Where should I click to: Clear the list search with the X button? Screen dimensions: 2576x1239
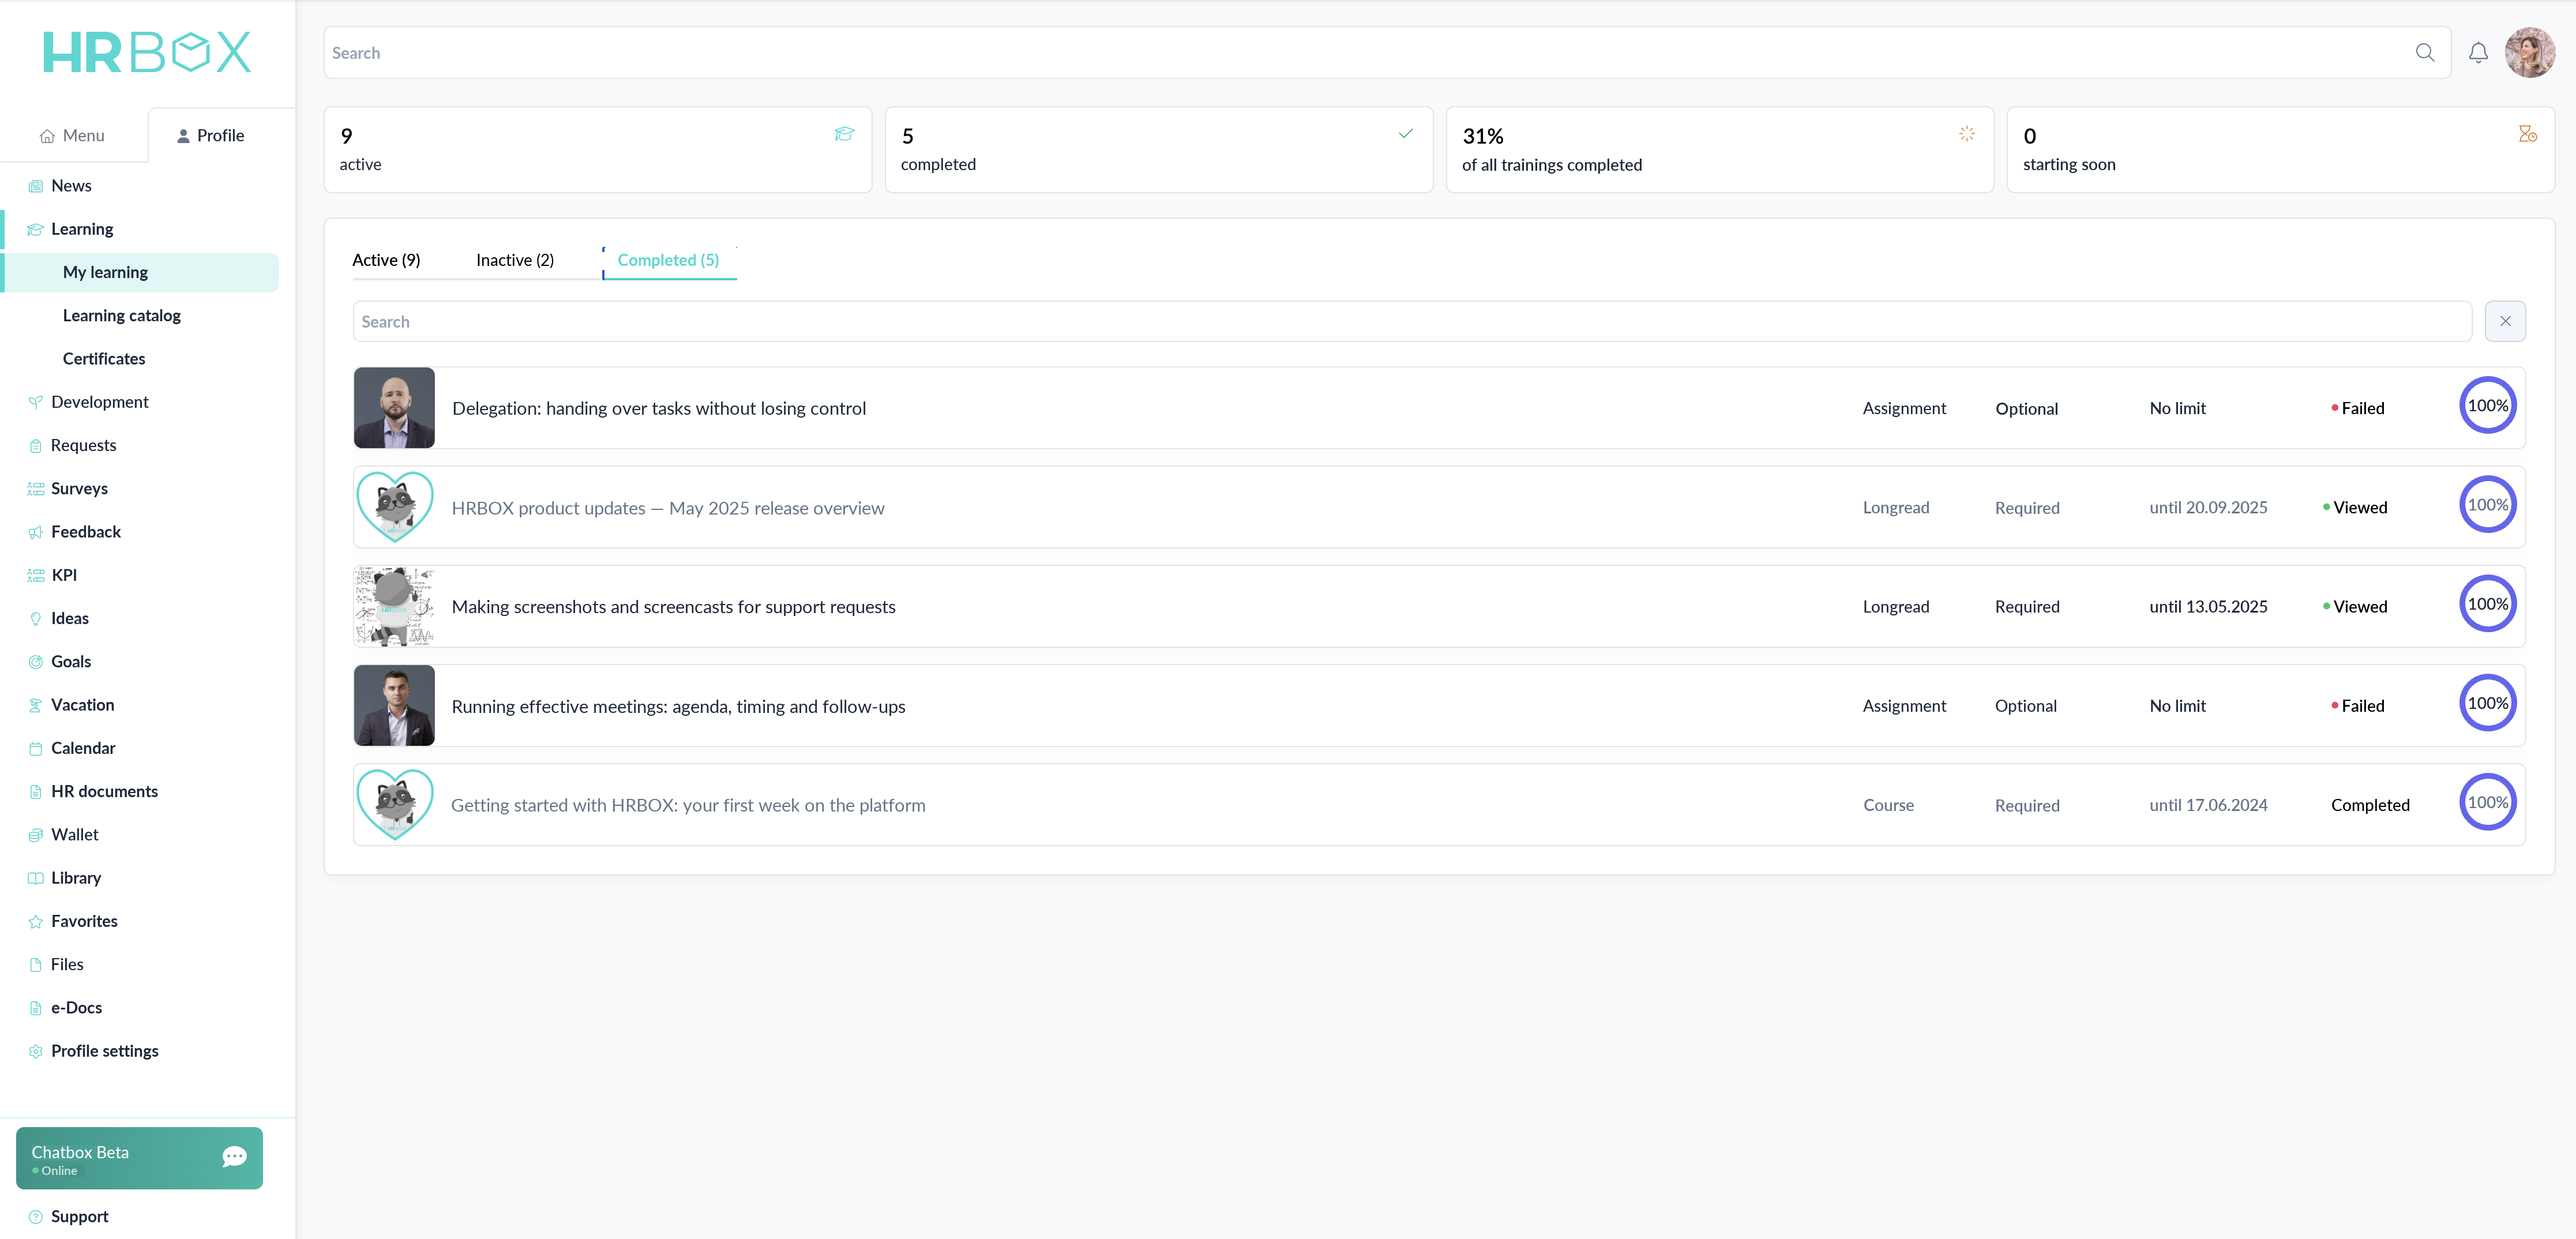point(2505,321)
